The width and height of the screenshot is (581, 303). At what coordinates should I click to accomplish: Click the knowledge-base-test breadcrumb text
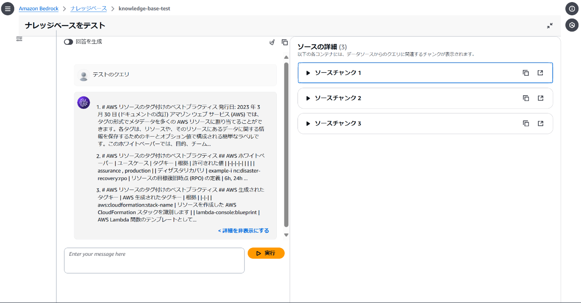coord(144,8)
